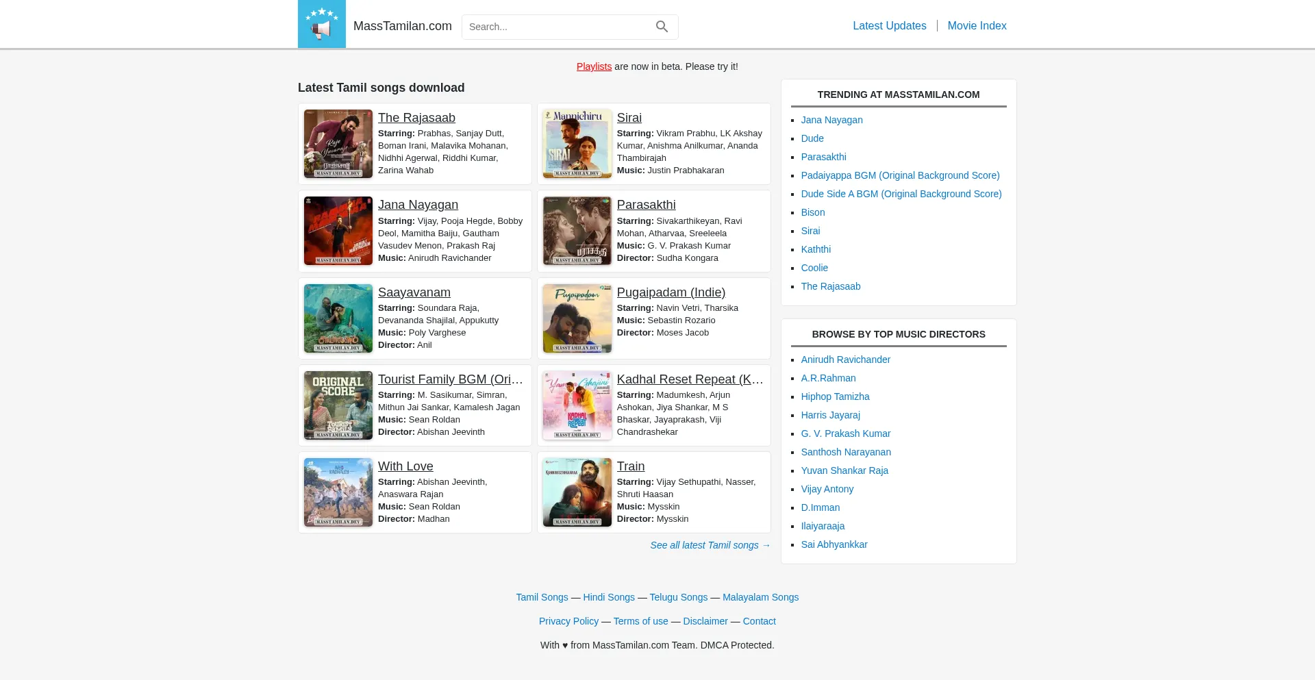Image resolution: width=1315 pixels, height=680 pixels.
Task: Open the Movie Index page
Action: pos(977,25)
